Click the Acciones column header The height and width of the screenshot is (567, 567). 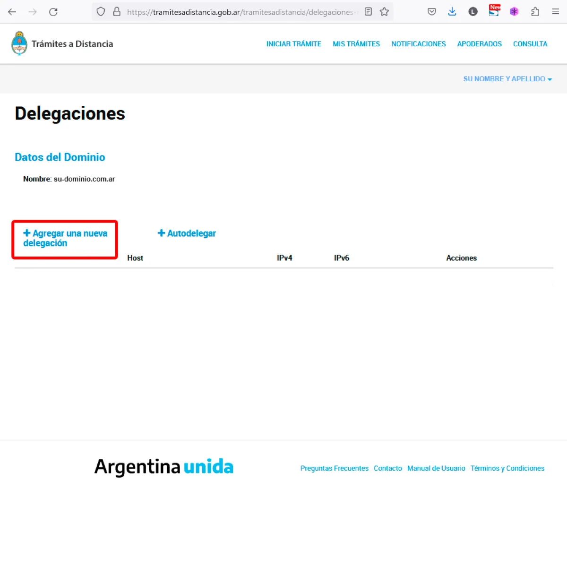coord(462,258)
